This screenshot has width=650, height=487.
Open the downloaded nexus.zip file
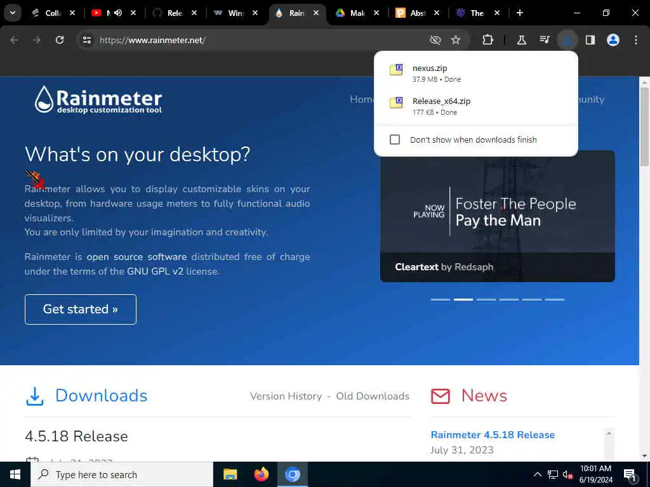(476, 74)
